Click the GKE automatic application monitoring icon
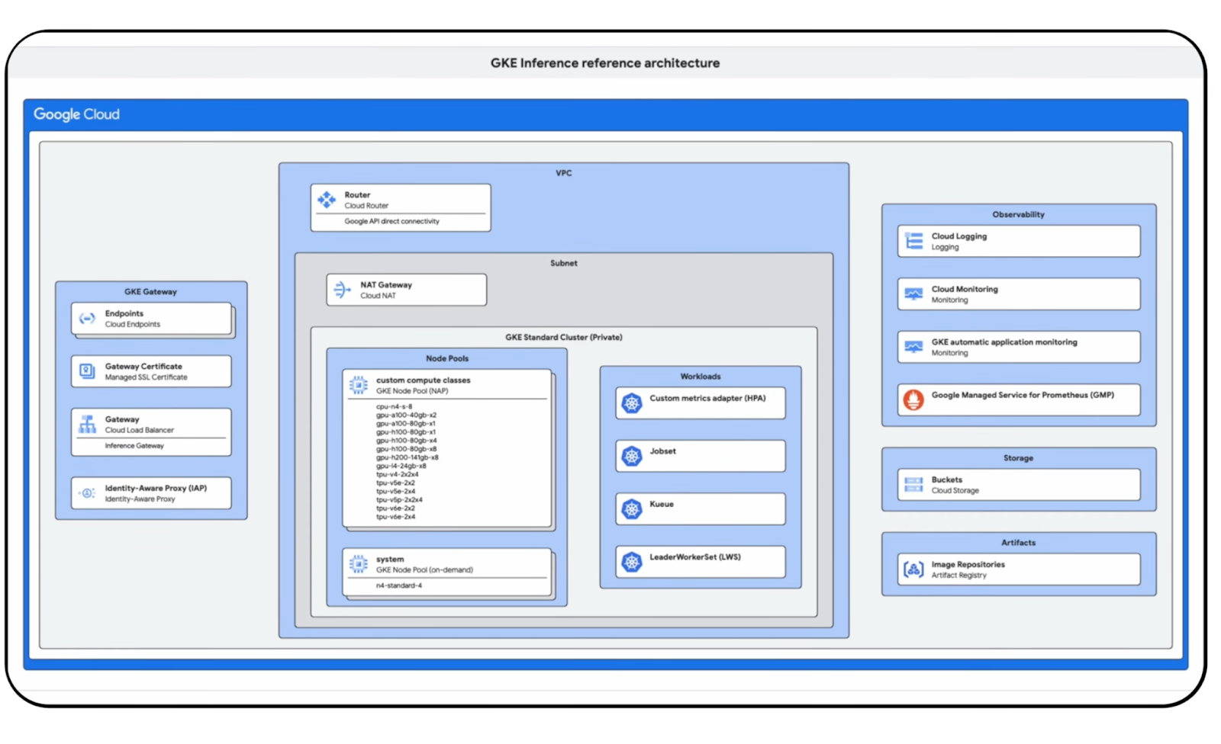 [913, 347]
